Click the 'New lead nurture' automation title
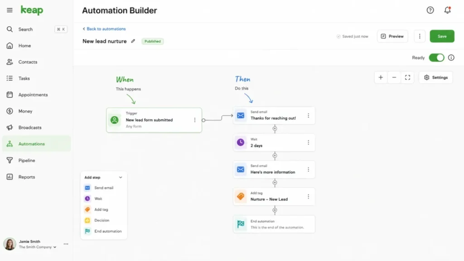Viewport: 464px width, 261px height. (105, 41)
